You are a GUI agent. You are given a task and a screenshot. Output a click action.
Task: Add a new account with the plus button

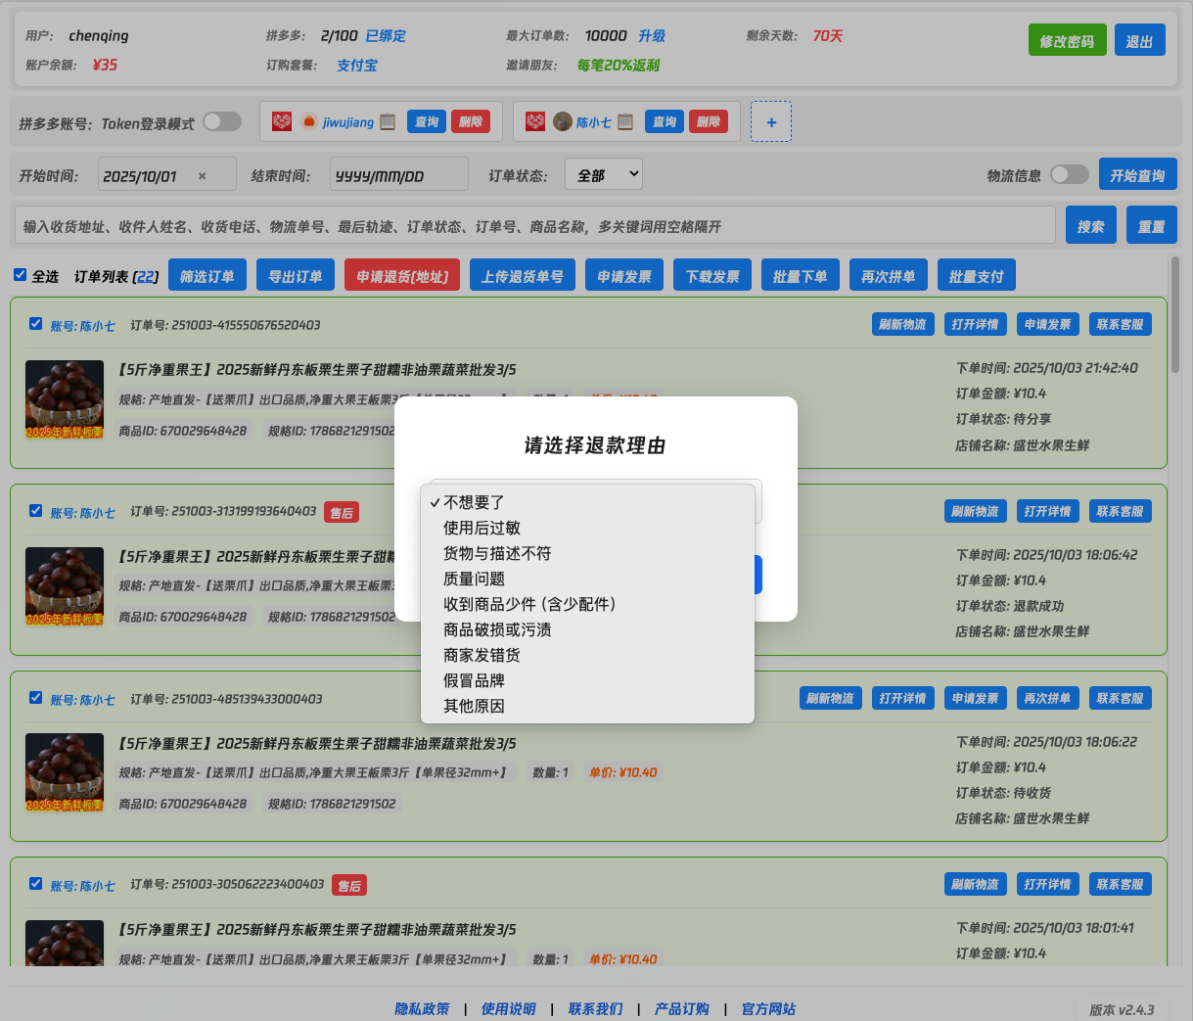(x=771, y=121)
